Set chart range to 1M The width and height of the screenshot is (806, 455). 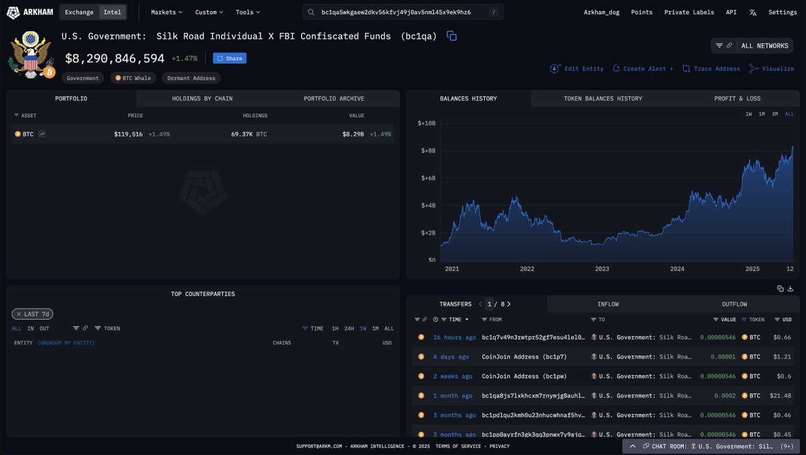tap(762, 114)
